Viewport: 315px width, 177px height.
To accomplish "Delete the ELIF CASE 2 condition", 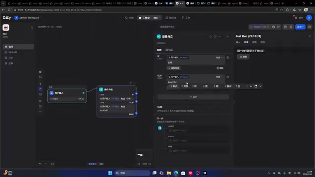I will pos(227,77).
